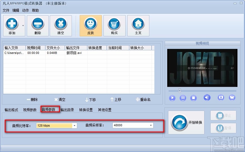Viewport: 245px width, 152px height.
Task: Stop the video preview
Action: 194,98
